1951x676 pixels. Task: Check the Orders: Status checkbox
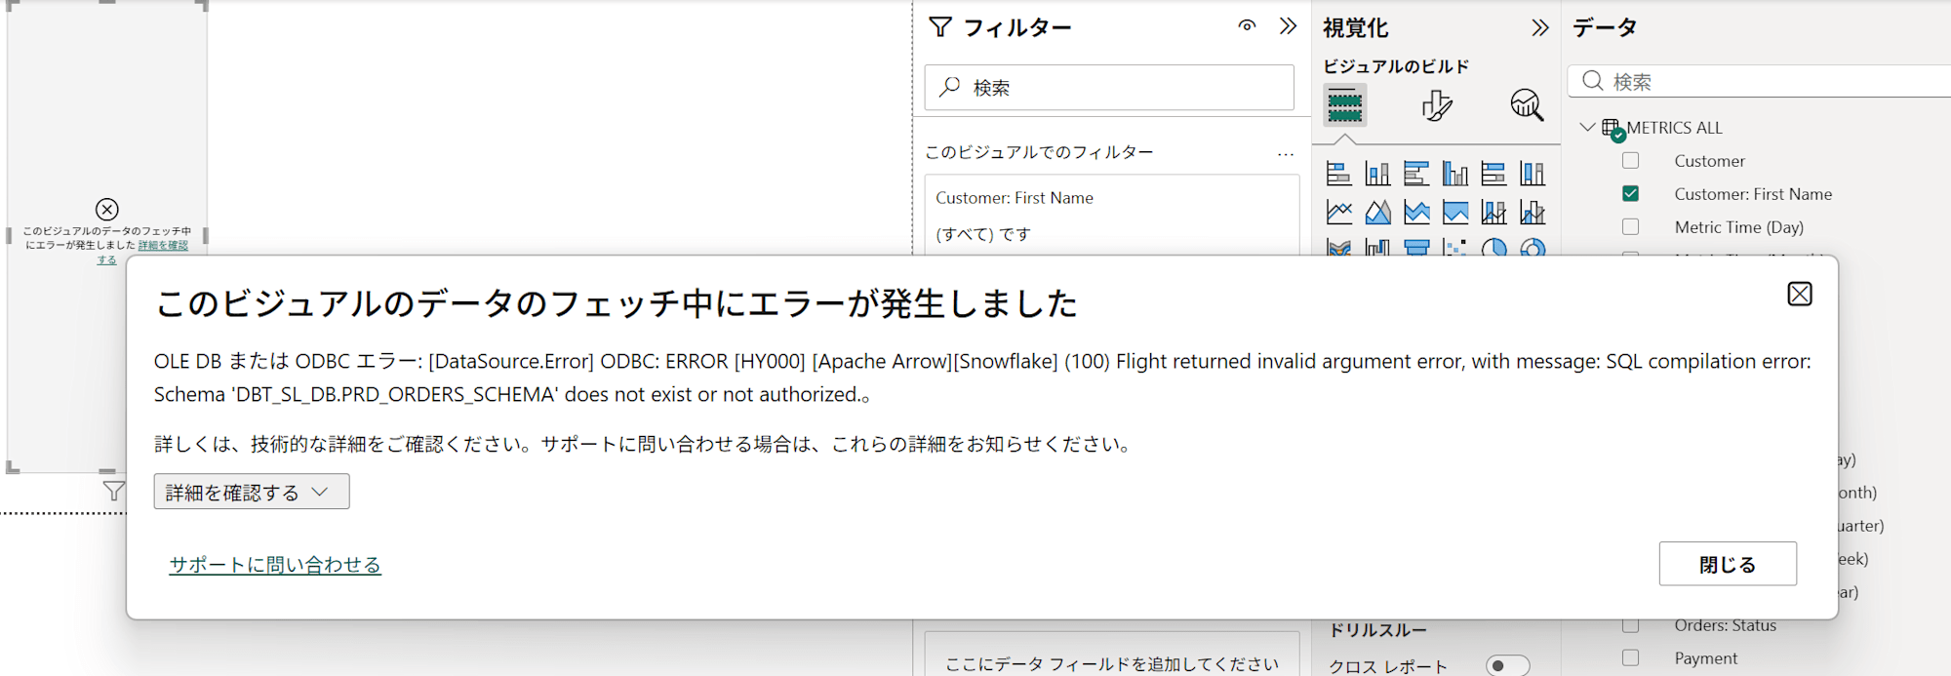click(x=1630, y=624)
